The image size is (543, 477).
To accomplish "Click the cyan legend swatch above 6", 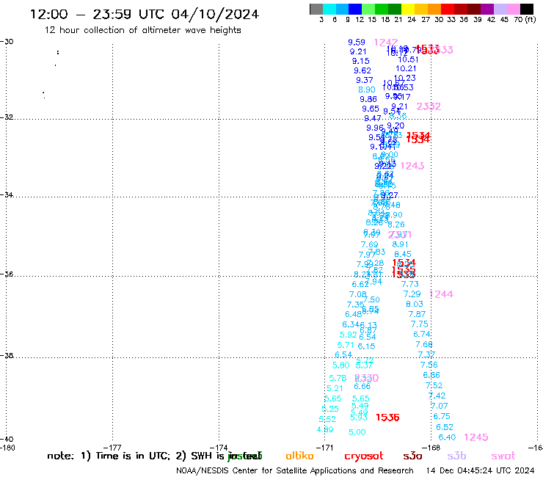I will point(329,9).
